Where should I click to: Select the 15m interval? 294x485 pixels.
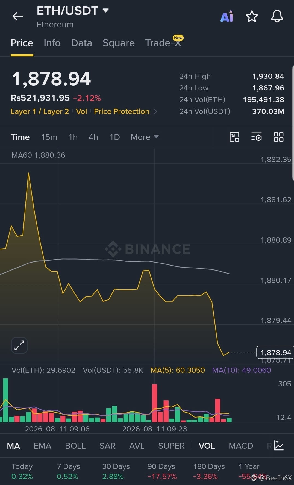[49, 137]
